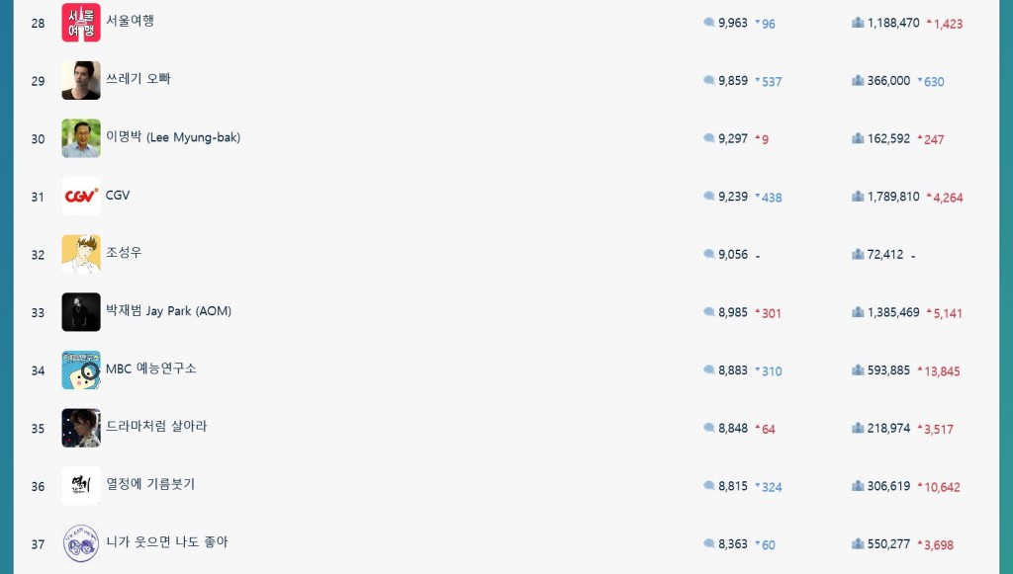Image resolution: width=1013 pixels, height=574 pixels.
Task: Click the MBC 예능연구소 page icon
Action: coord(81,369)
